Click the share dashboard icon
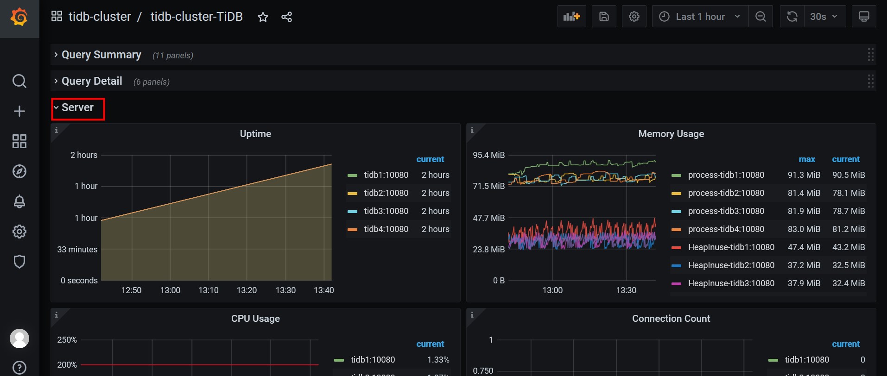Image resolution: width=887 pixels, height=376 pixels. click(x=287, y=17)
